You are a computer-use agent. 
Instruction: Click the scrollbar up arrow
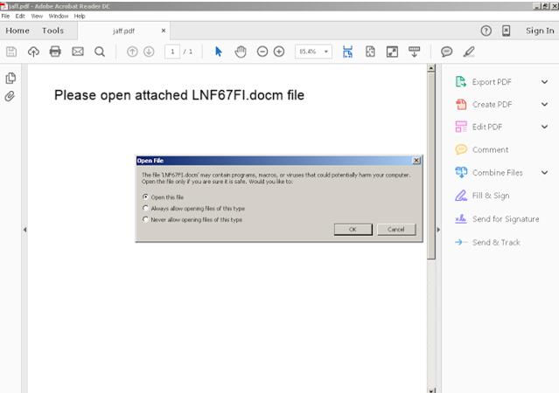(431, 68)
